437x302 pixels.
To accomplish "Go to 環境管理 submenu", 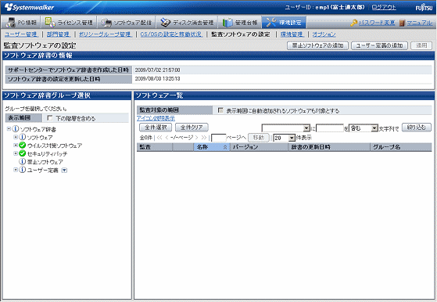I will click(292, 34).
